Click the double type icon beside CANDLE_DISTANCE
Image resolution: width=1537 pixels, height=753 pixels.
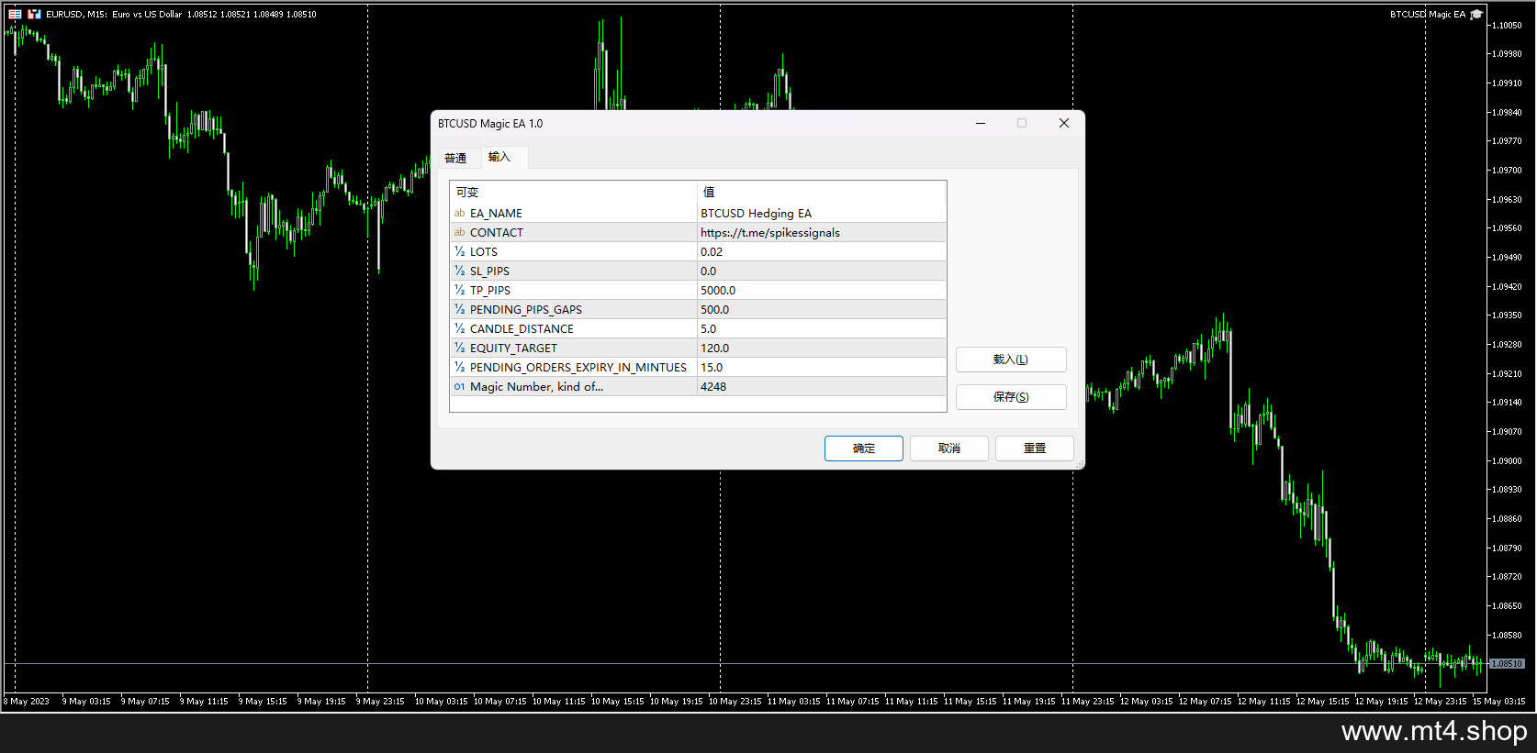click(x=459, y=329)
